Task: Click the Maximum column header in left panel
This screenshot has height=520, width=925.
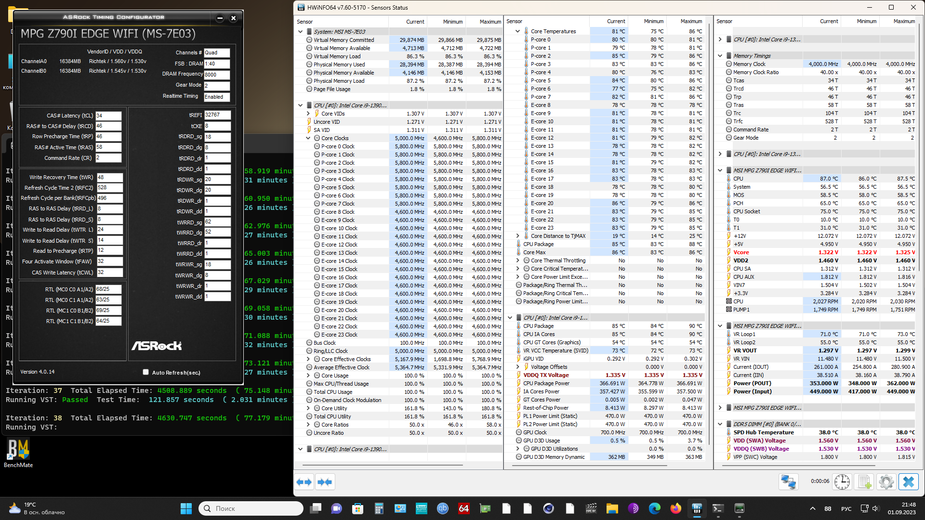Action: (490, 22)
